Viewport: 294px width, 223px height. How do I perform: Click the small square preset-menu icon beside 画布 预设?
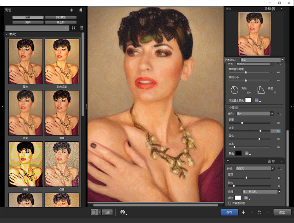point(279,168)
